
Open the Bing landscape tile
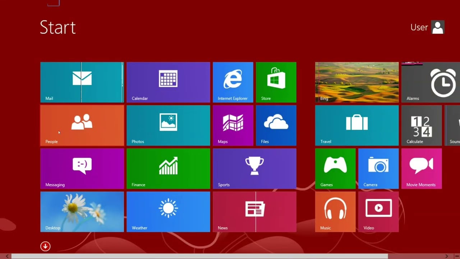(x=357, y=82)
